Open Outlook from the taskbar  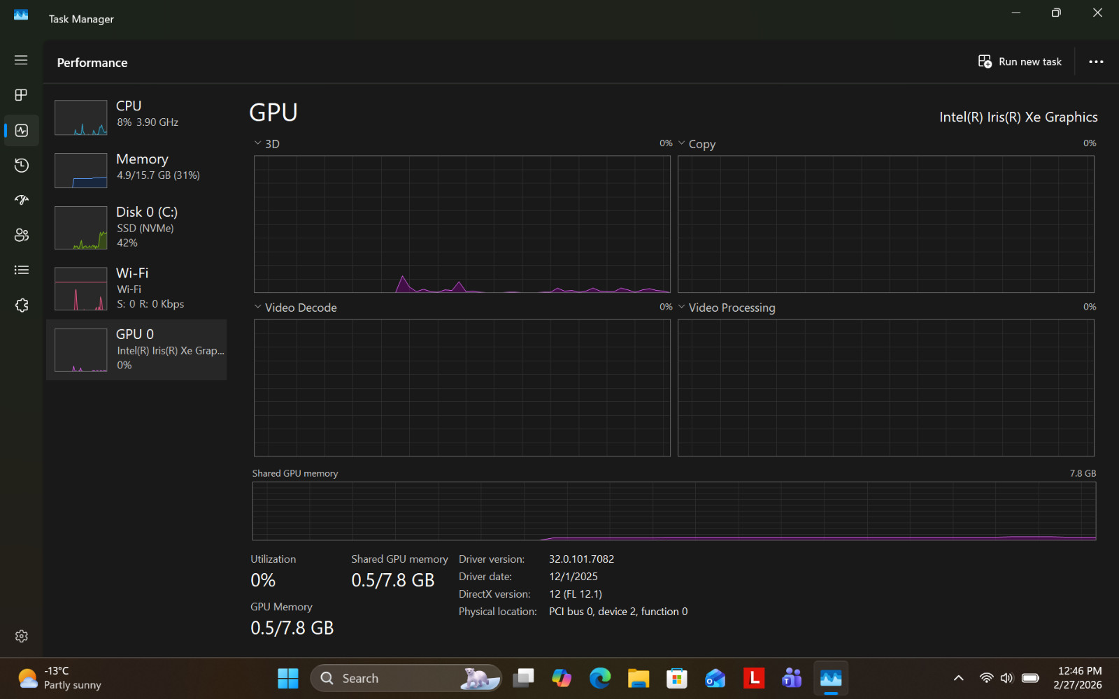(x=715, y=678)
